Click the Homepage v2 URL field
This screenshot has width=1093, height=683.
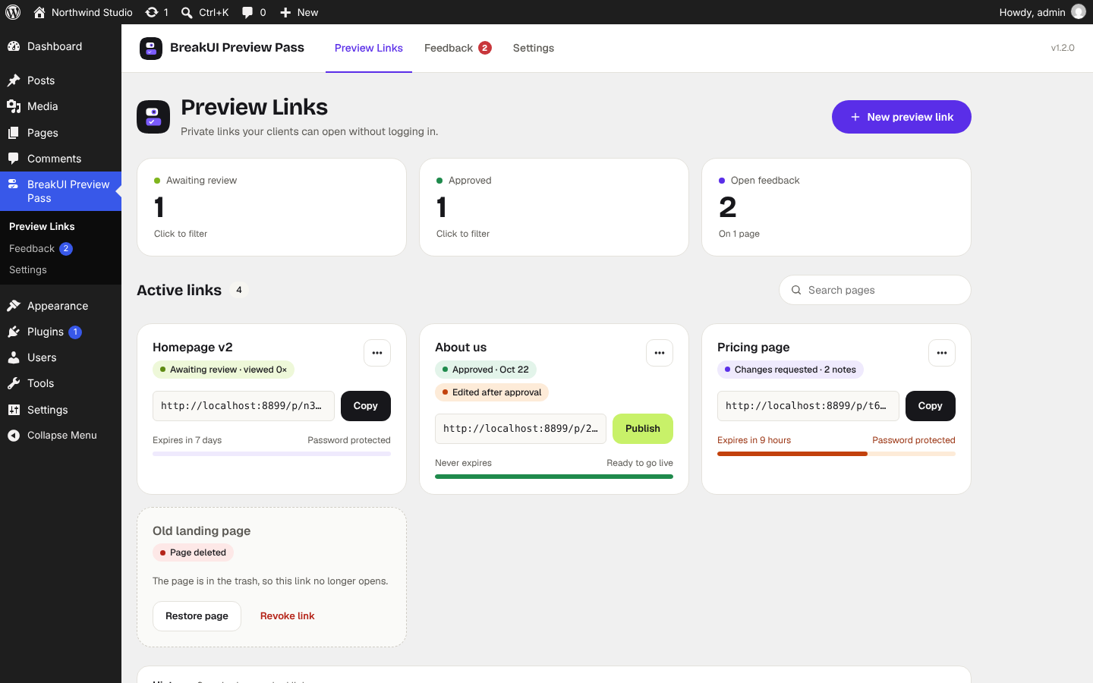244,406
